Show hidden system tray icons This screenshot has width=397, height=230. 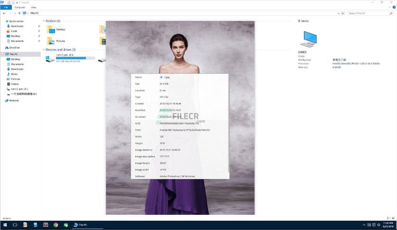tap(364, 225)
